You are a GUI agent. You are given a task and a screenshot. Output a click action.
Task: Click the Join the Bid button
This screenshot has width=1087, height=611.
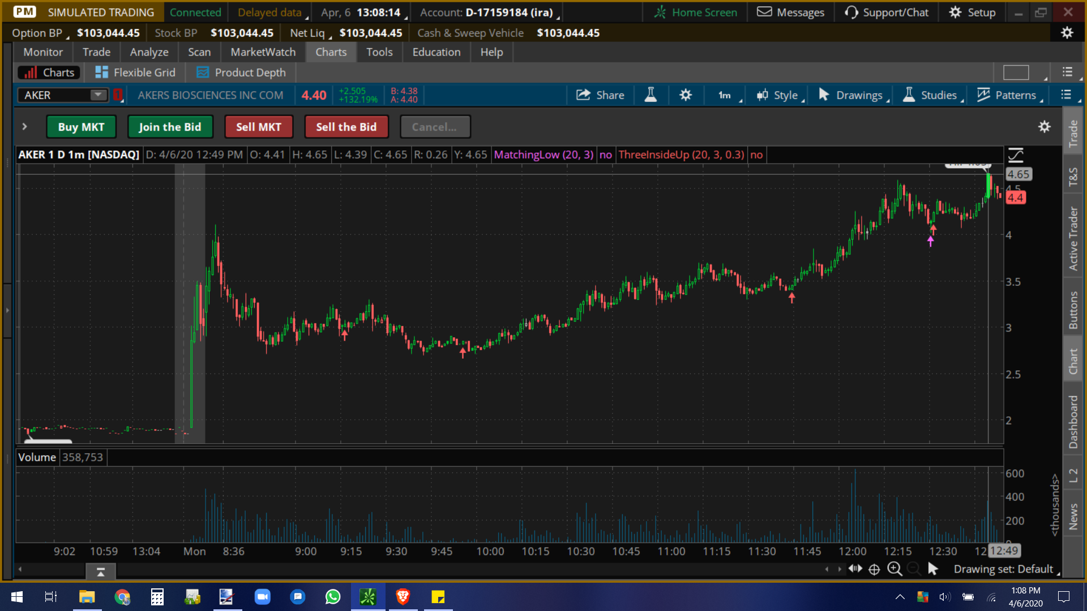(x=170, y=126)
